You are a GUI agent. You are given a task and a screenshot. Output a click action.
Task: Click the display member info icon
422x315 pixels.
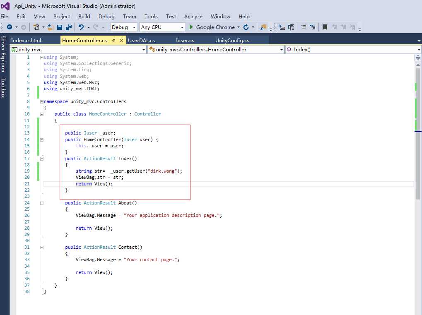click(x=282, y=27)
